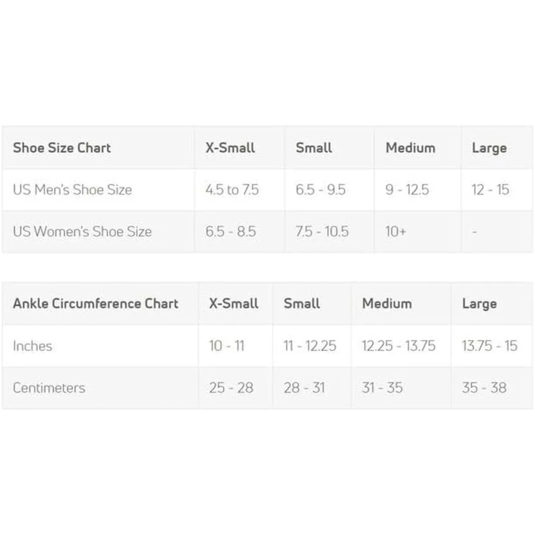Click the Ankle Circumference Chart header cell
Viewport: 535px width, 535px height.
96,304
